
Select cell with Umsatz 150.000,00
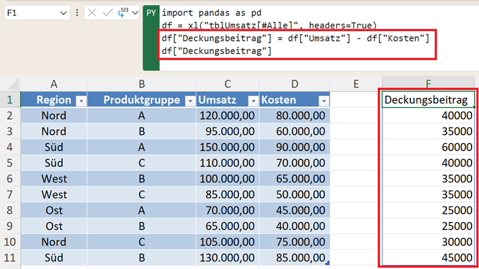[x=227, y=147]
